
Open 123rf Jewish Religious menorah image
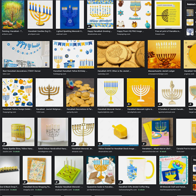(49, 92)
